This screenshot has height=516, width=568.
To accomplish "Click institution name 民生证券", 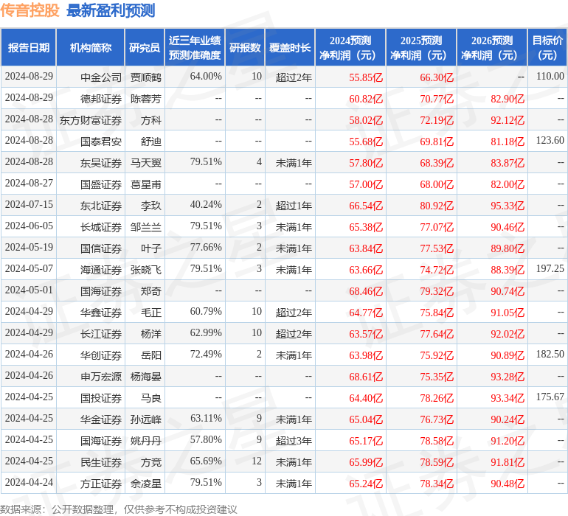I will pos(101,461).
